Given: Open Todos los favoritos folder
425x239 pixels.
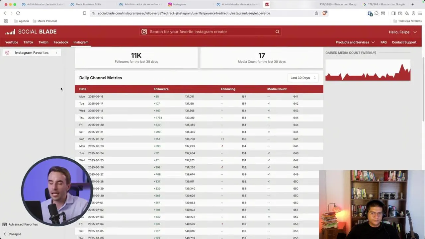Looking at the screenshot, I should (x=407, y=21).
